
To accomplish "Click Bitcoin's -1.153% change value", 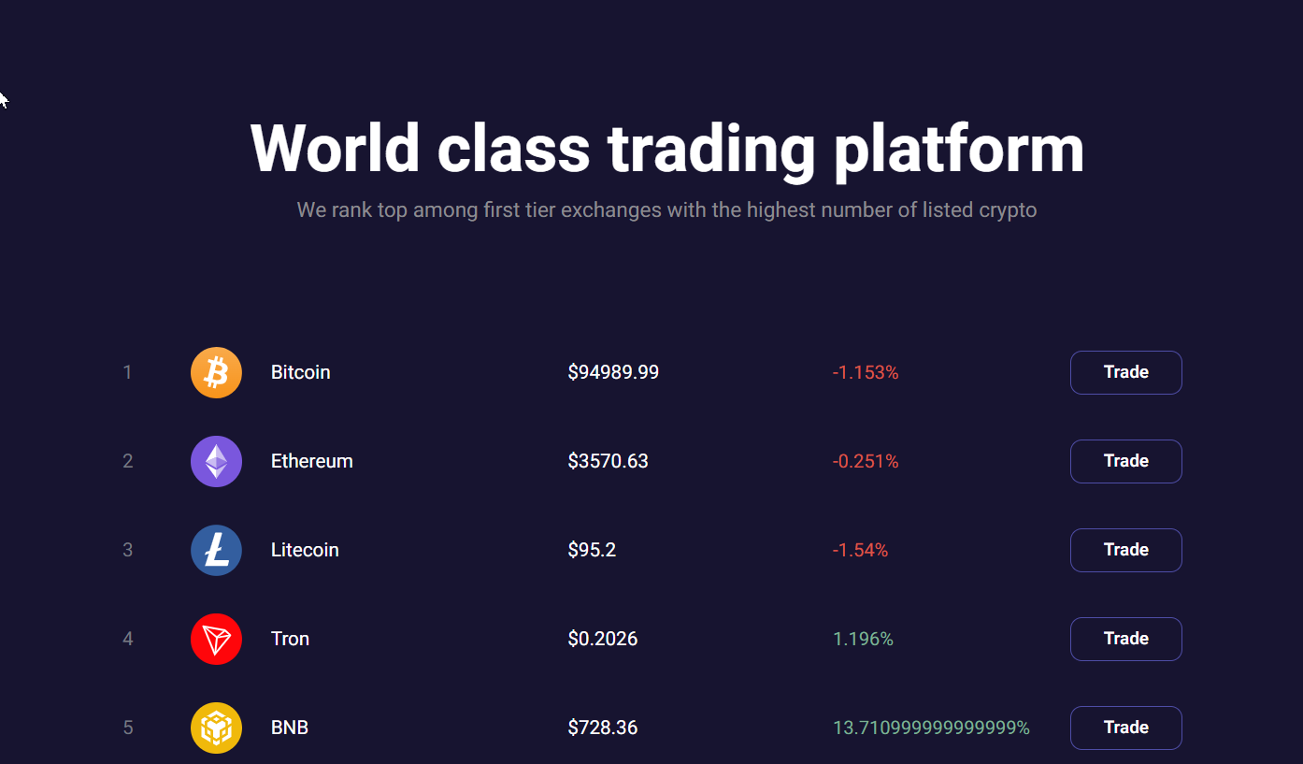I will click(866, 372).
